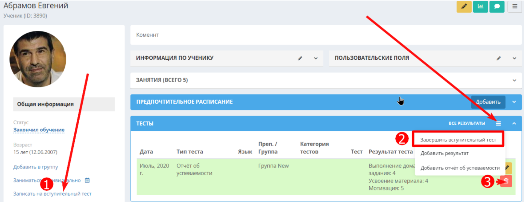Click the student name Абрамов Евгений
Screen dimensions: 524x202
36,6
